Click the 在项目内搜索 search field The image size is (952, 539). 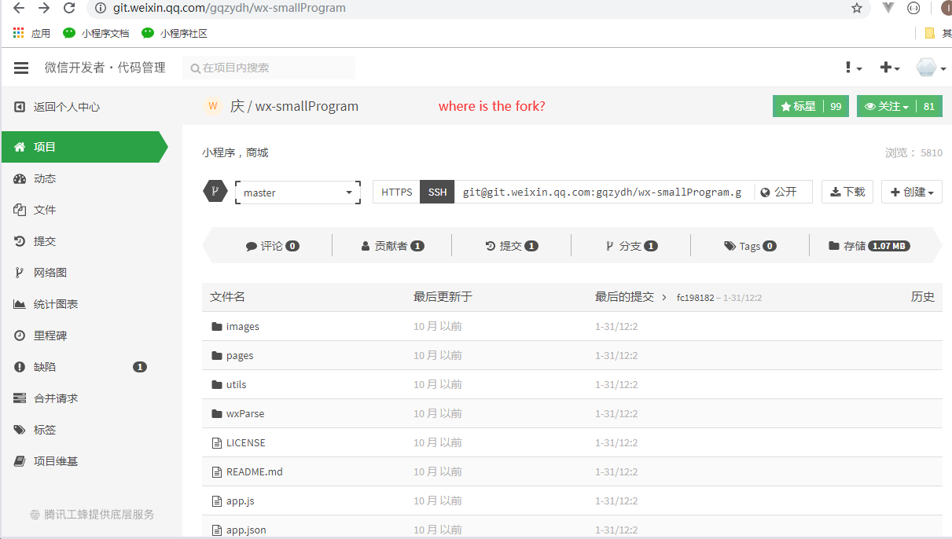click(269, 68)
